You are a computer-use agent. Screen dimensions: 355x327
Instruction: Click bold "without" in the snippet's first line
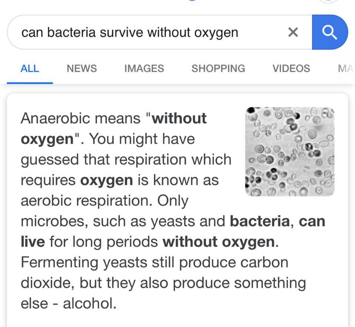pyautogui.click(x=179, y=119)
